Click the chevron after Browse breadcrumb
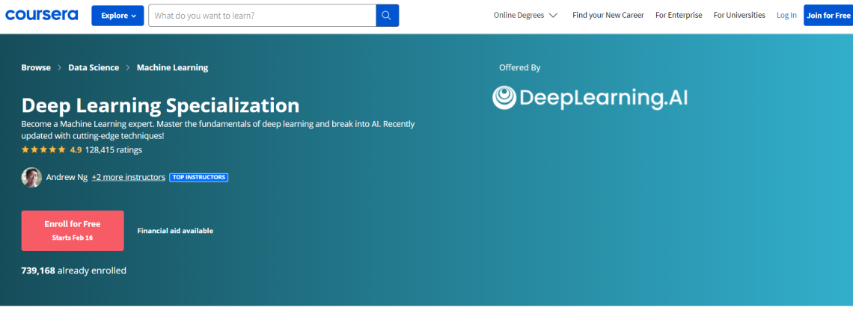This screenshot has width=853, height=316. coord(59,68)
